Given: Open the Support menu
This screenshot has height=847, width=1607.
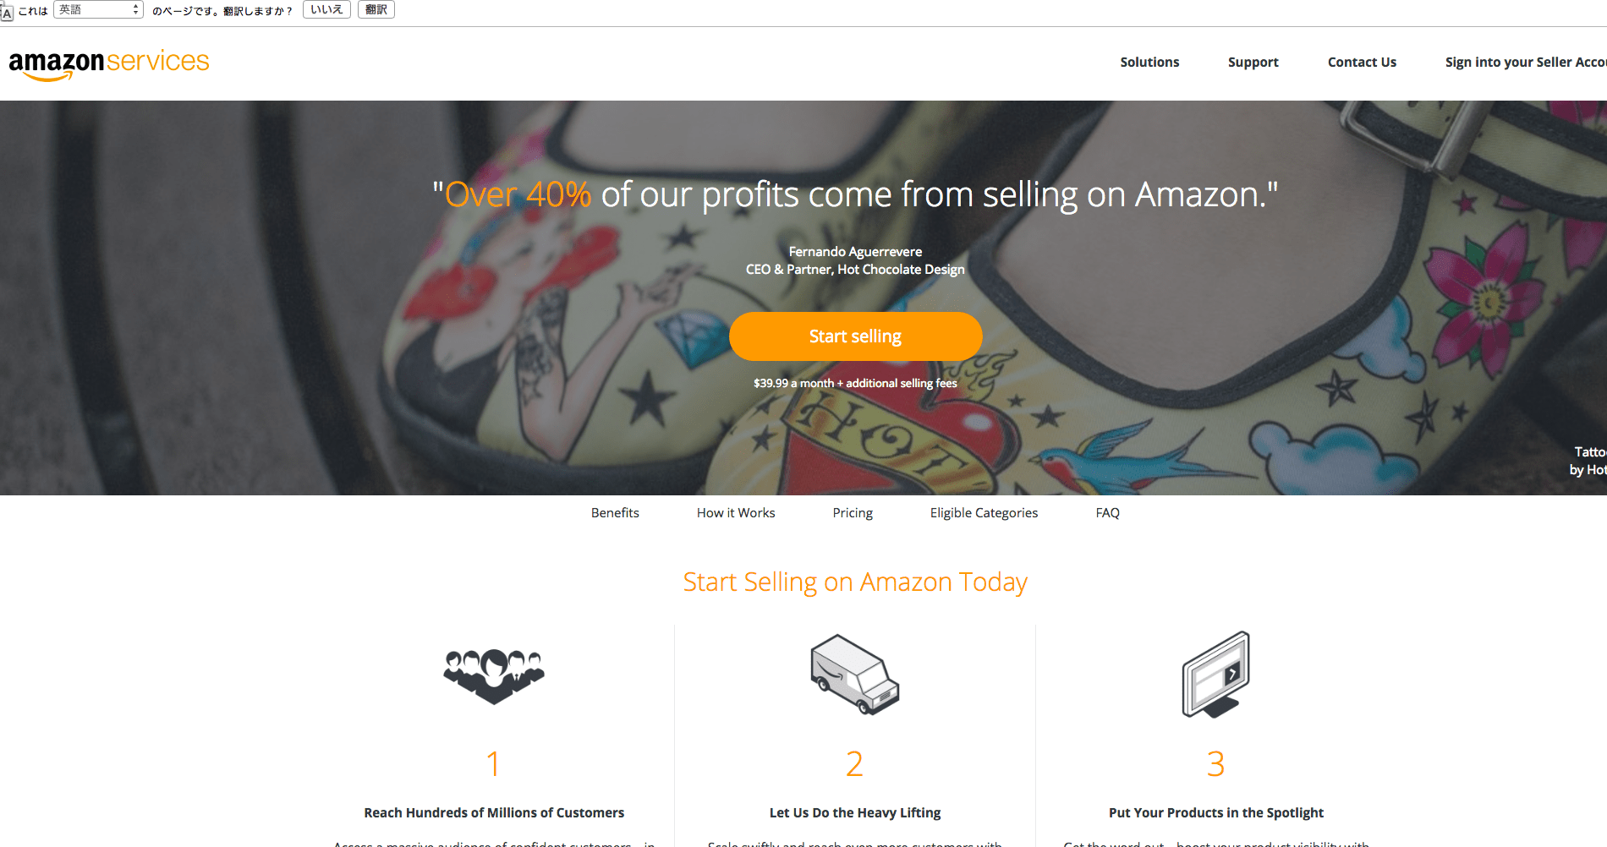Looking at the screenshot, I should pos(1253,63).
